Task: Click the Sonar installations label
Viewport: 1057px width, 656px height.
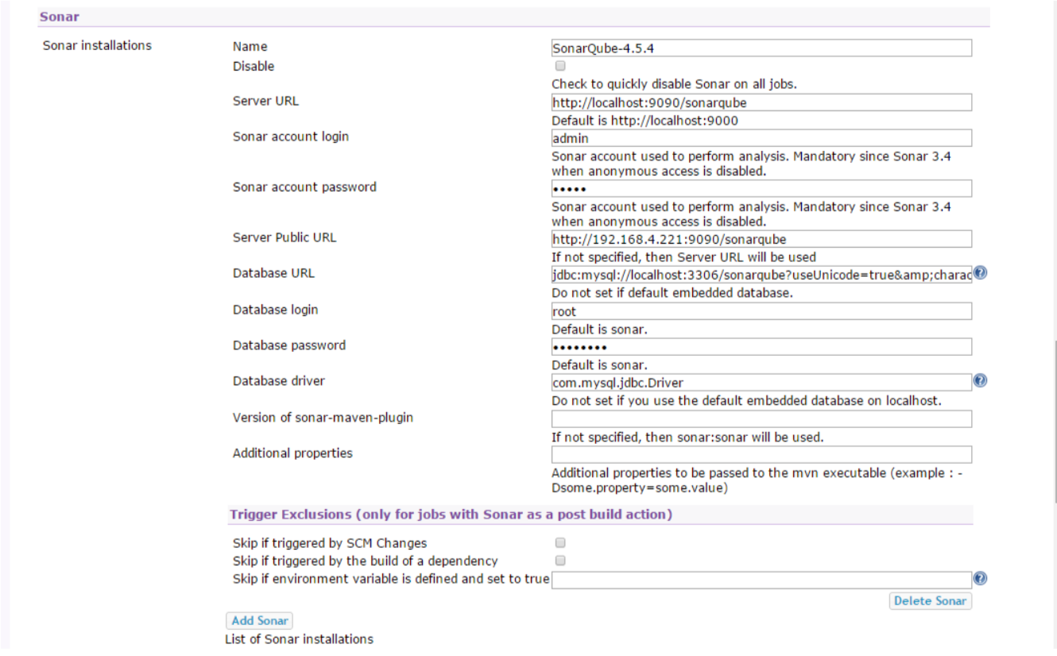Action: click(x=97, y=45)
